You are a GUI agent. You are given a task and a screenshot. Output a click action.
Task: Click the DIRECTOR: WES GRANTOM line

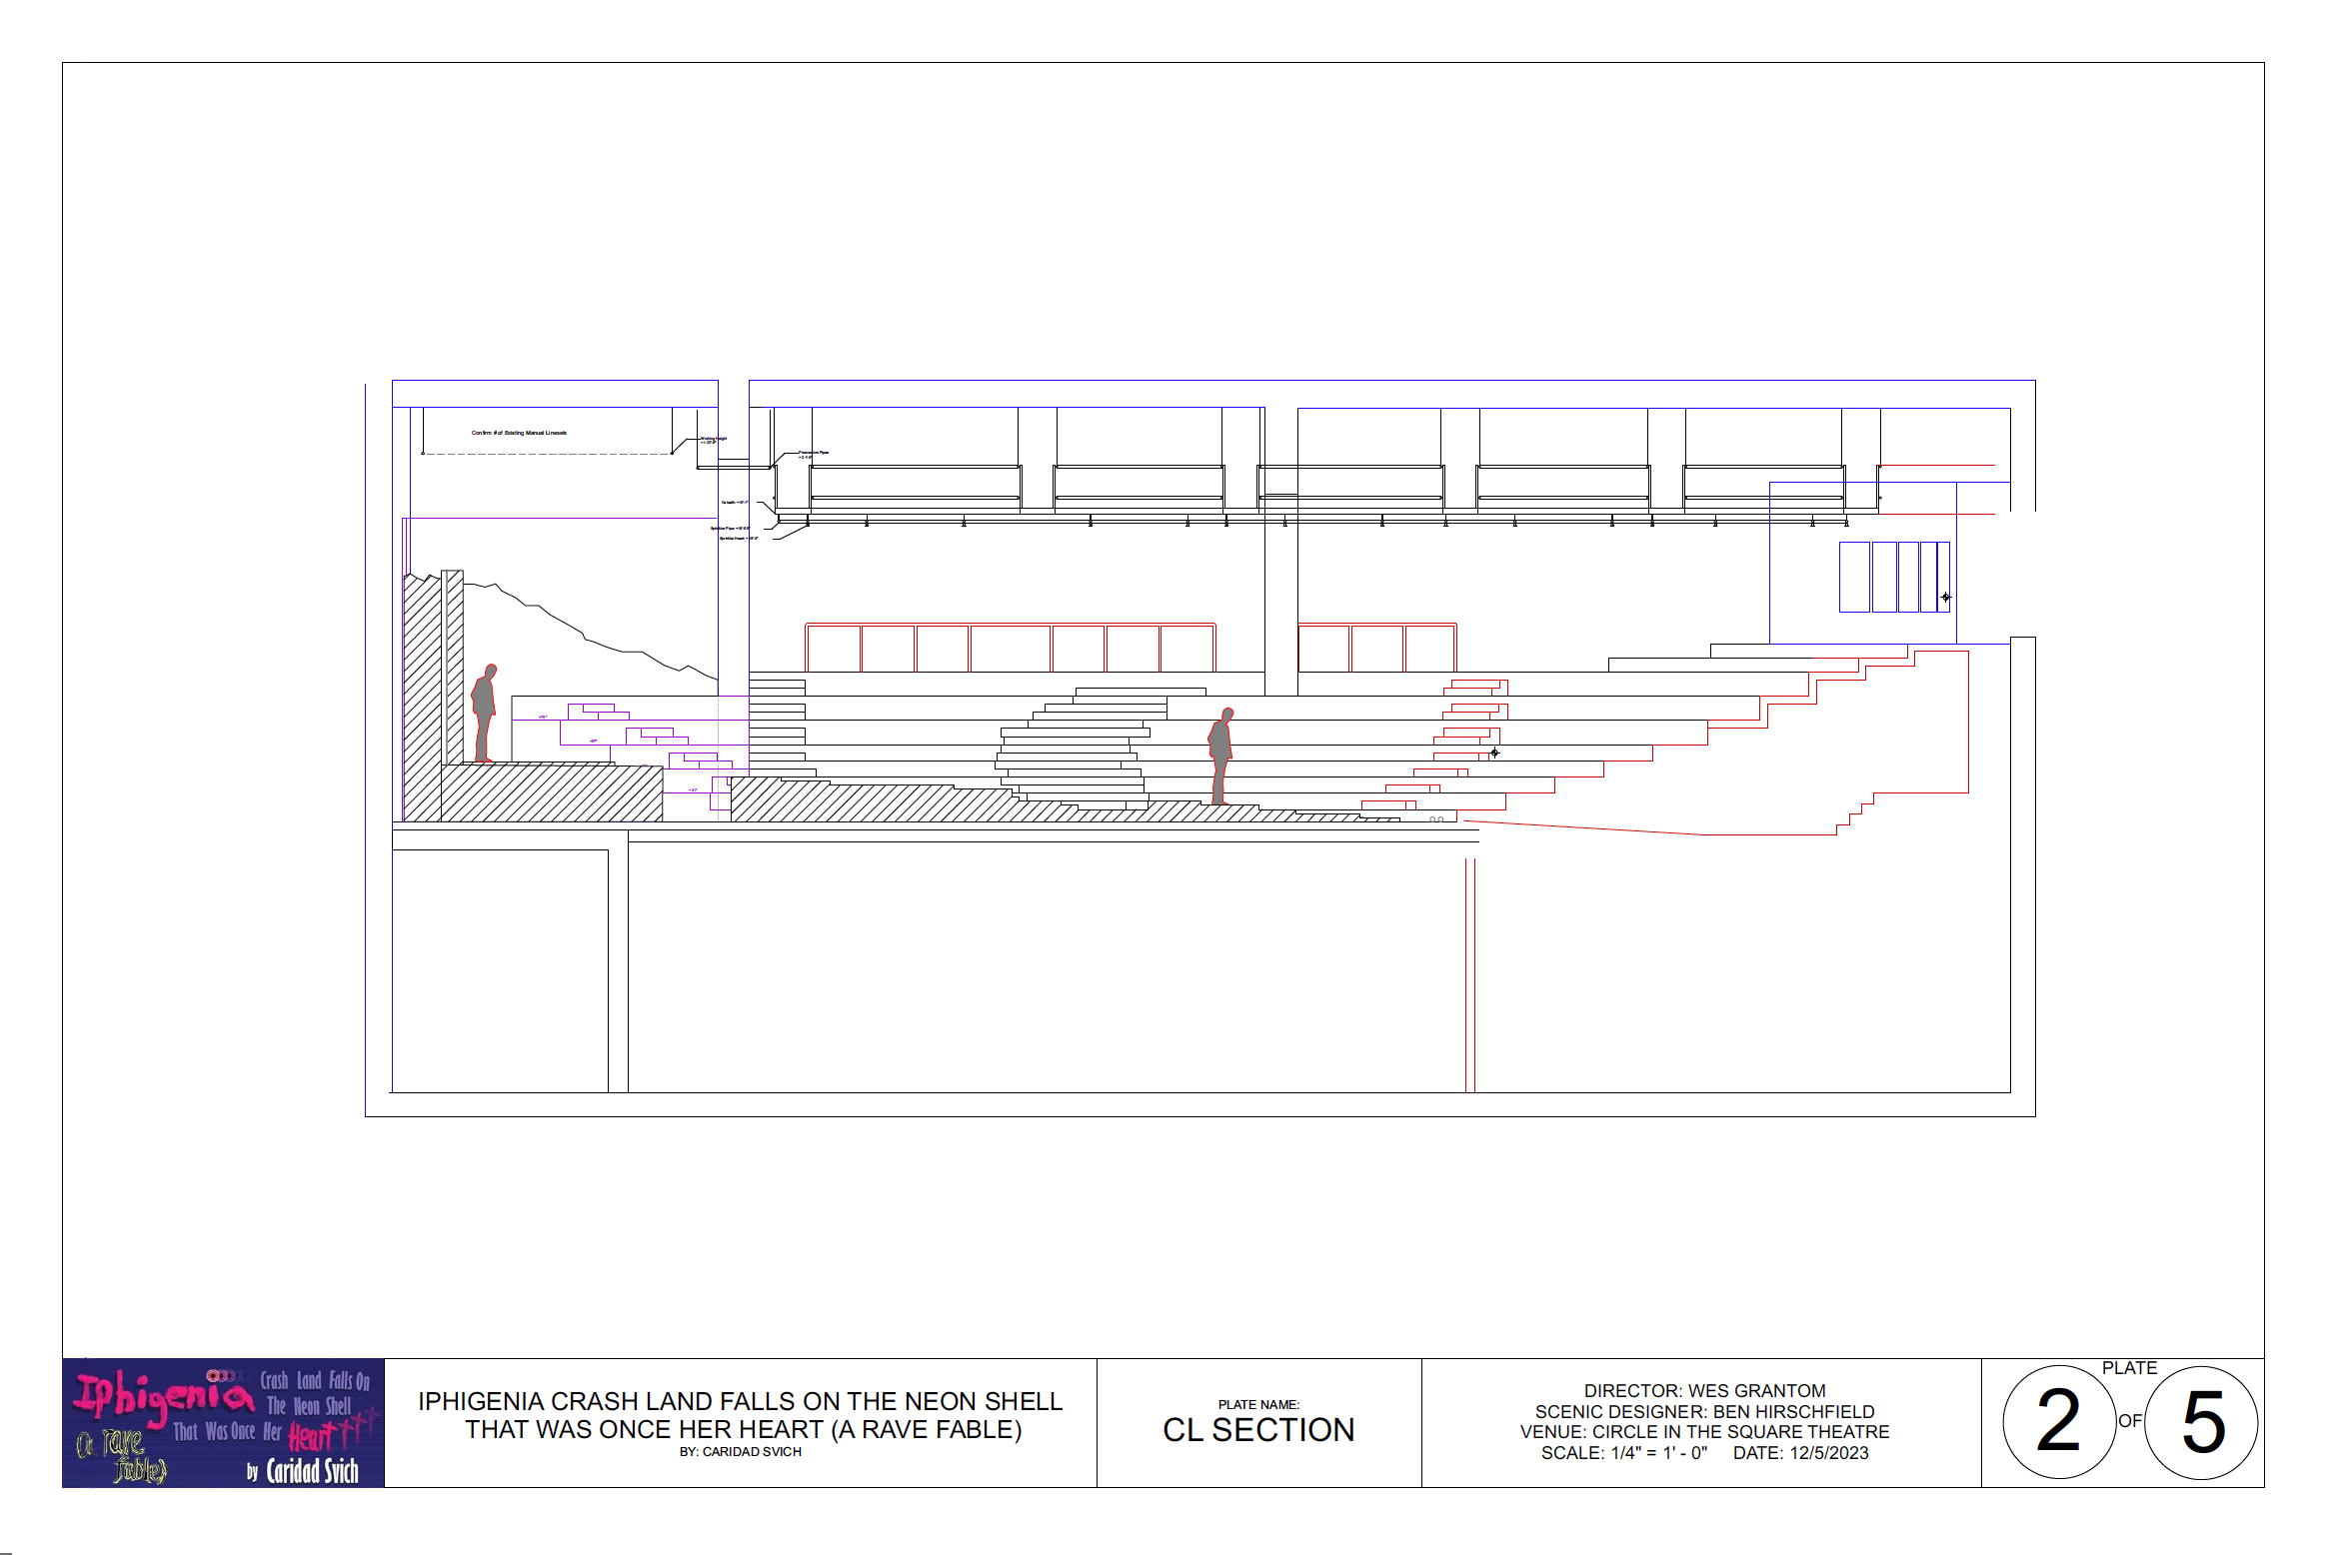[1704, 1390]
